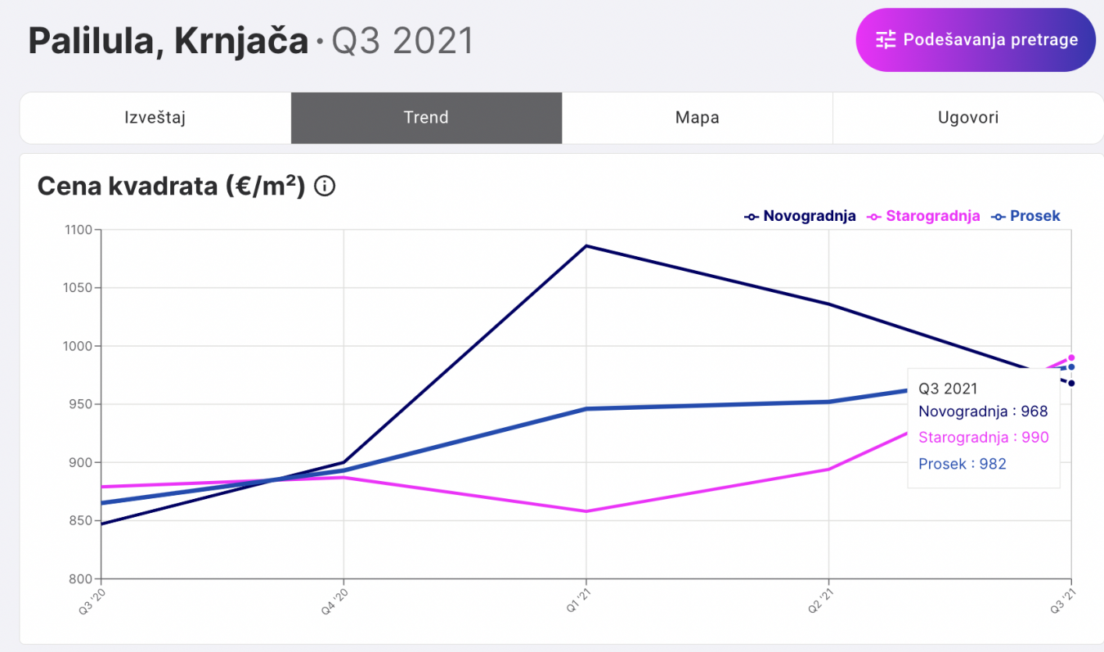The image size is (1104, 652).
Task: Click the Q4 '20 x-axis label
Action: 337,600
